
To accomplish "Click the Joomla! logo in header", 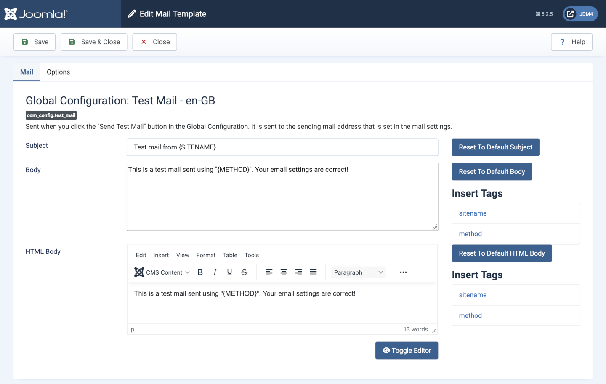I will tap(36, 14).
